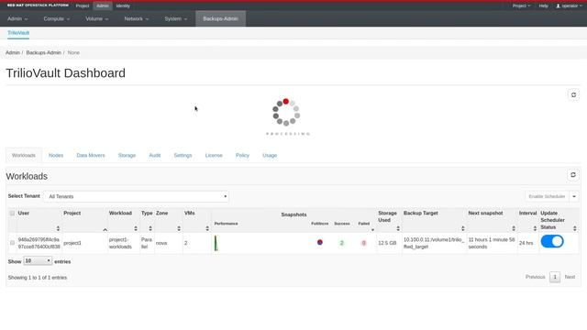587x330 pixels.
Task: Refresh the Workloads panel
Action: click(x=572, y=175)
